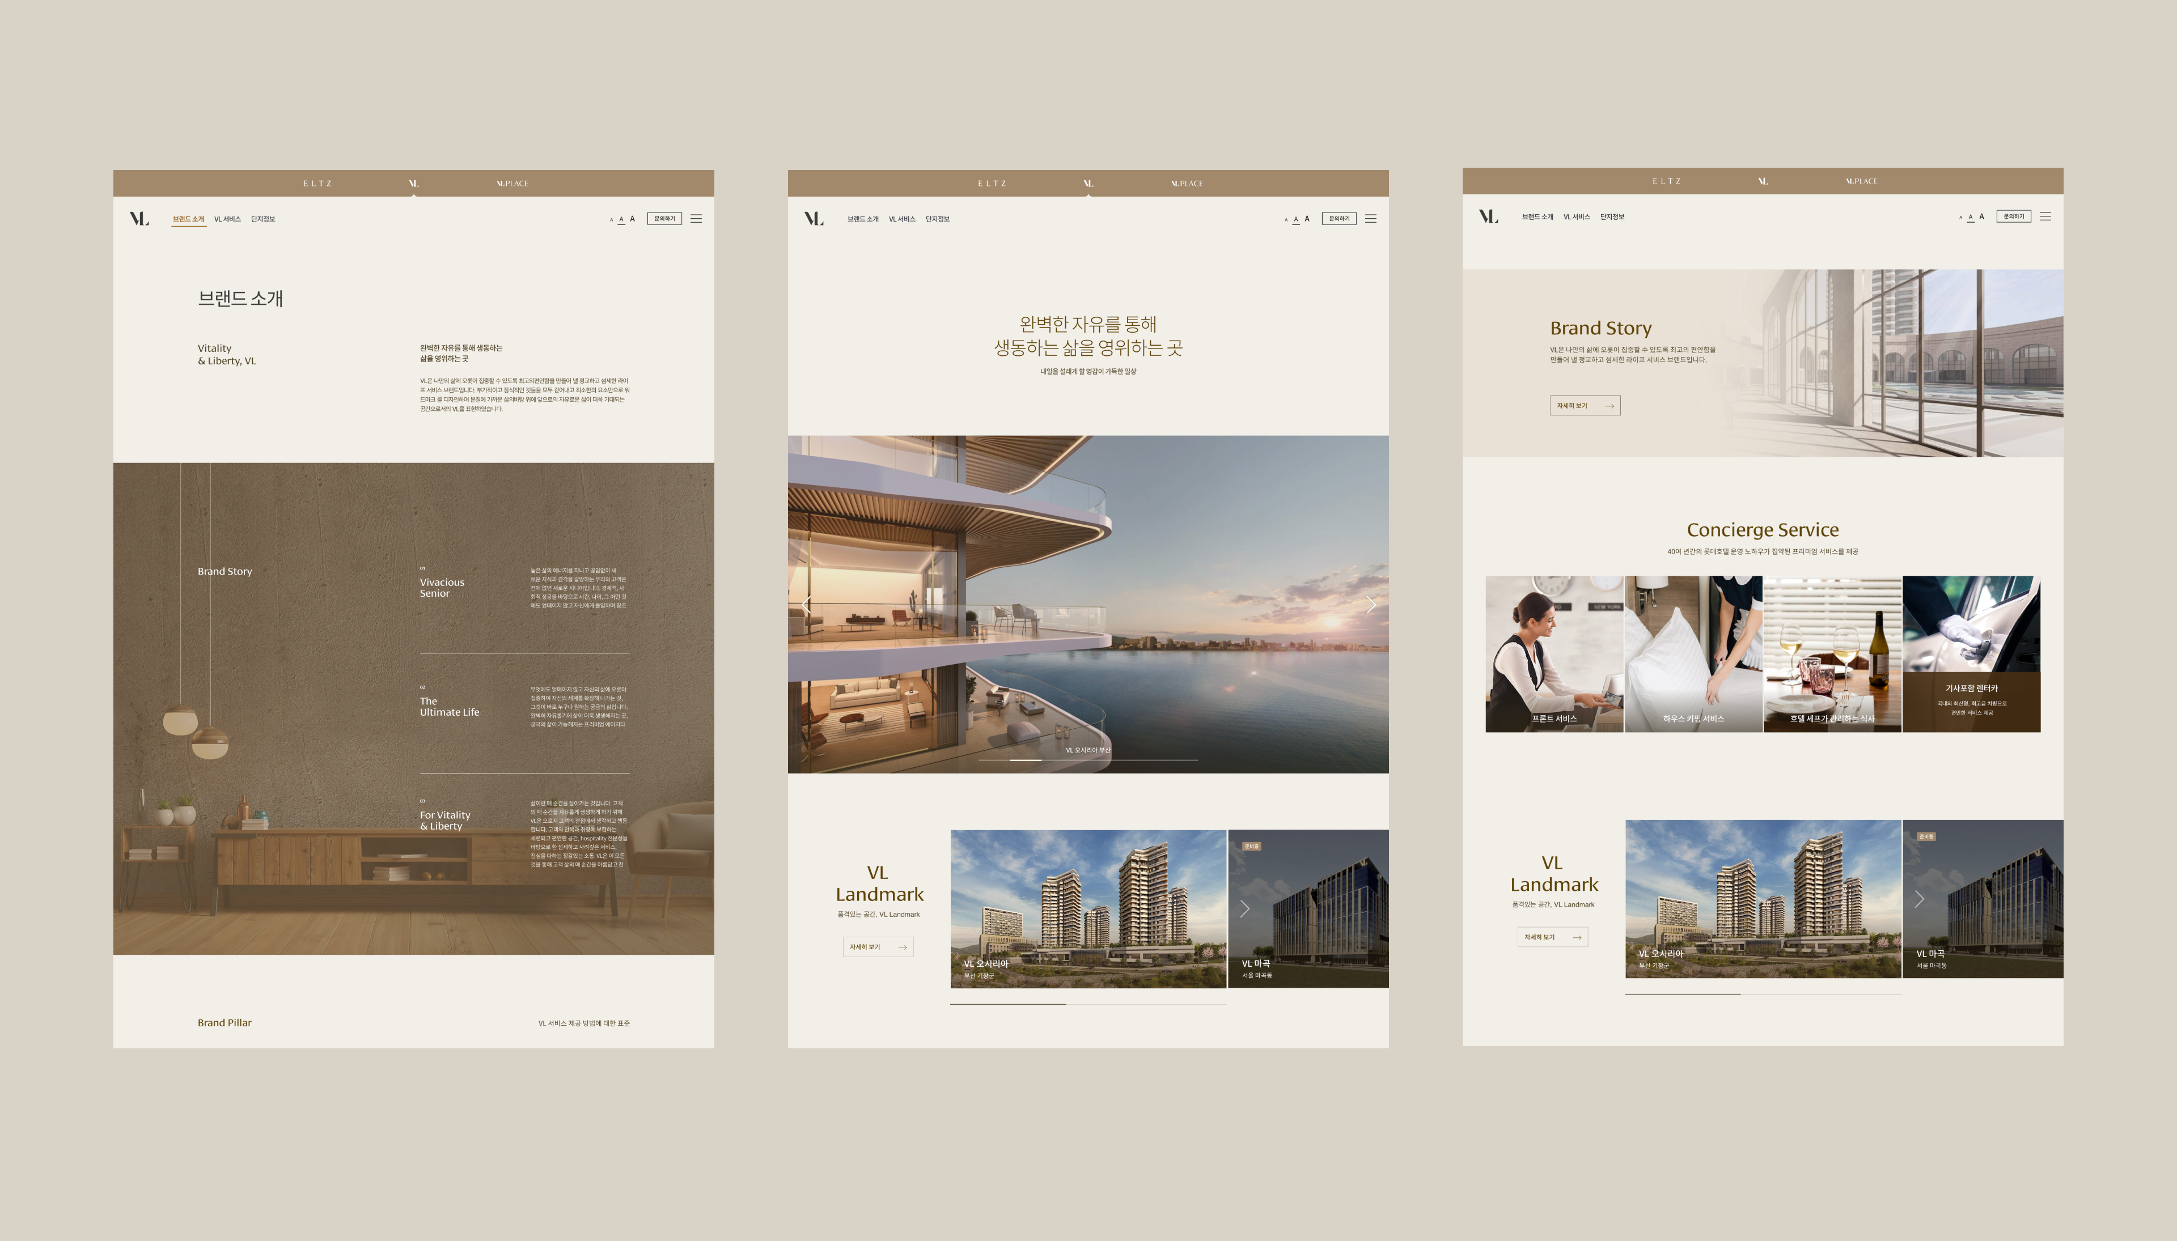Switch to VL.PLACE tab on the hero slideshow page
The width and height of the screenshot is (2177, 1241).
click(x=1186, y=183)
